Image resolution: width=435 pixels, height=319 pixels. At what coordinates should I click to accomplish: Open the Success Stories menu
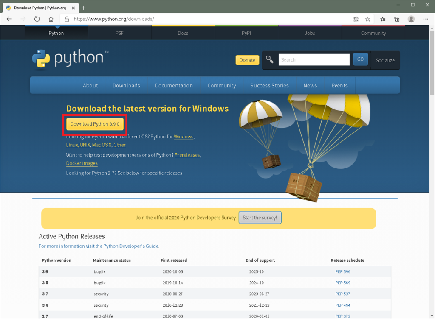pyautogui.click(x=269, y=86)
